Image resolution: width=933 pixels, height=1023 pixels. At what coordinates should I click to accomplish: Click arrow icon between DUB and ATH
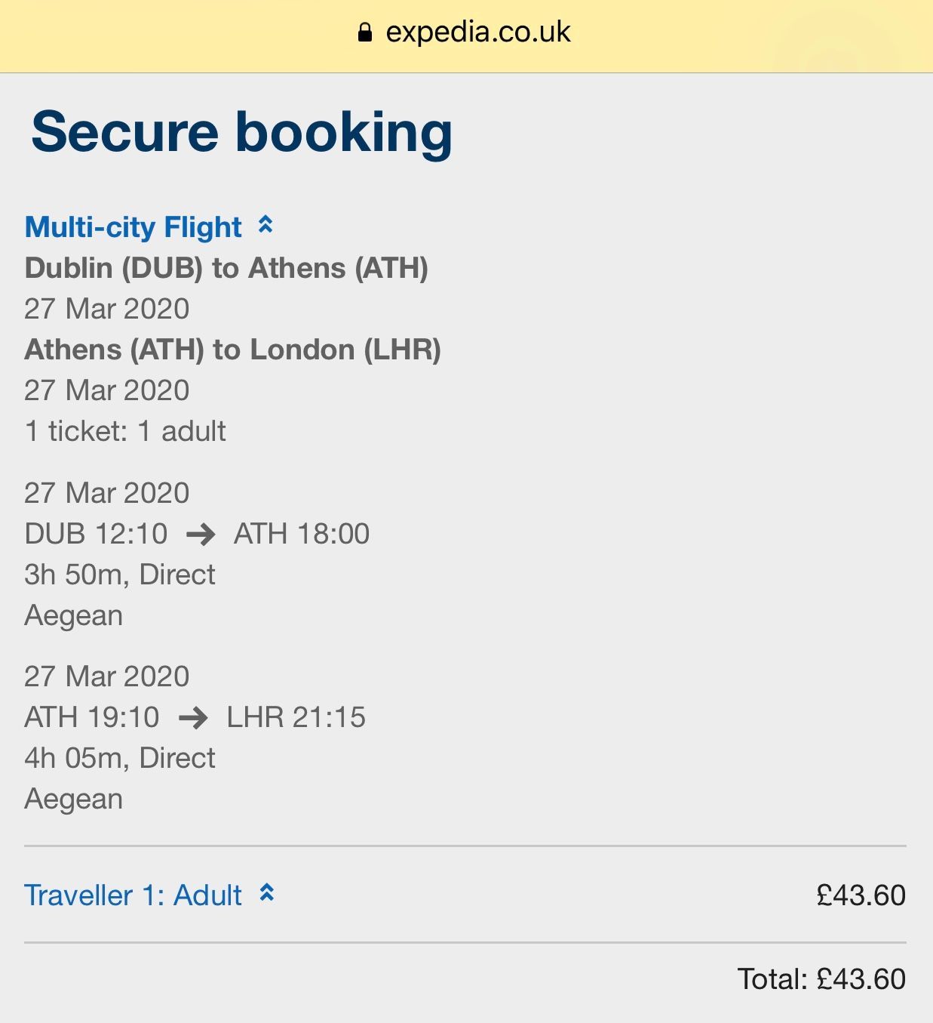pyautogui.click(x=201, y=535)
